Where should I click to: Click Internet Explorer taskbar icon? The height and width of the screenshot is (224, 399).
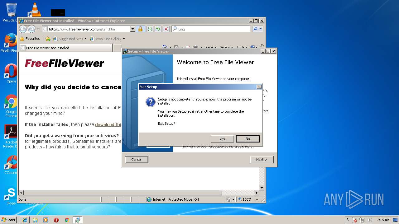(x=25, y=220)
